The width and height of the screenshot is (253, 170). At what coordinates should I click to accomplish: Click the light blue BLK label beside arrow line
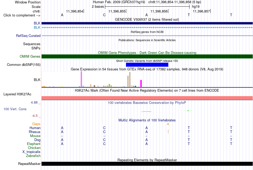37,28
